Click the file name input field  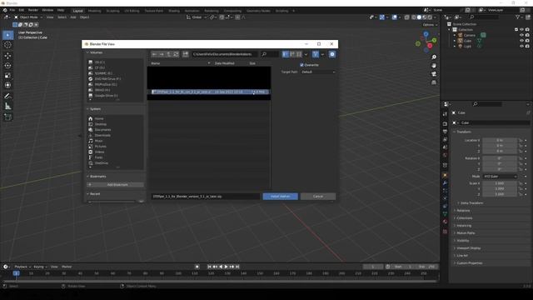[x=206, y=197]
